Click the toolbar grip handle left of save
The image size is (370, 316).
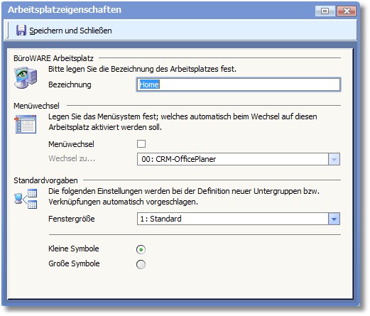pyautogui.click(x=9, y=31)
